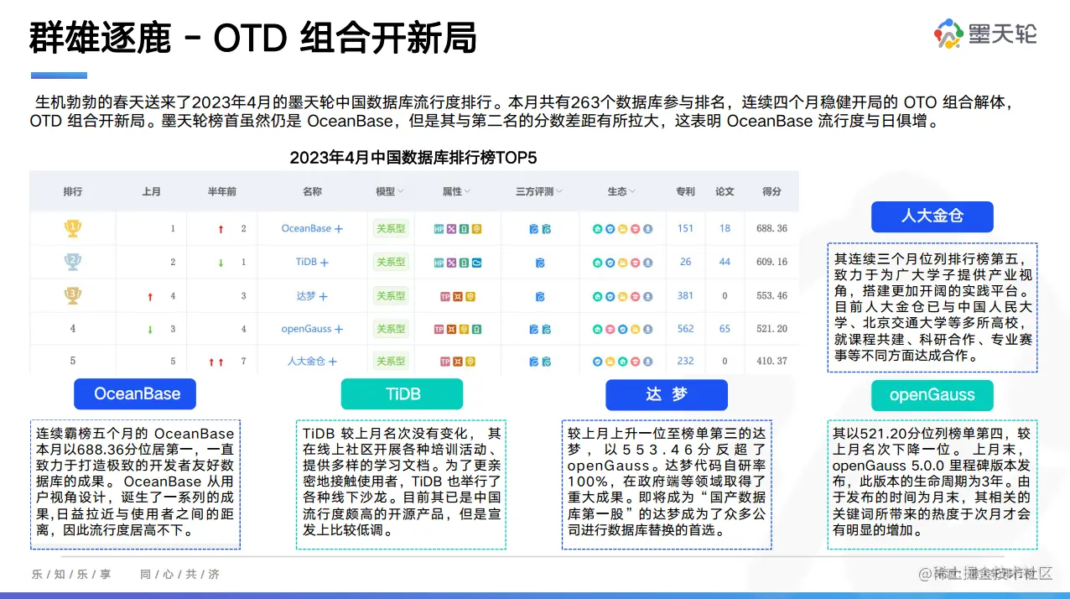Click the blue OceanBase label button
This screenshot has height=599, width=1070.
[134, 393]
